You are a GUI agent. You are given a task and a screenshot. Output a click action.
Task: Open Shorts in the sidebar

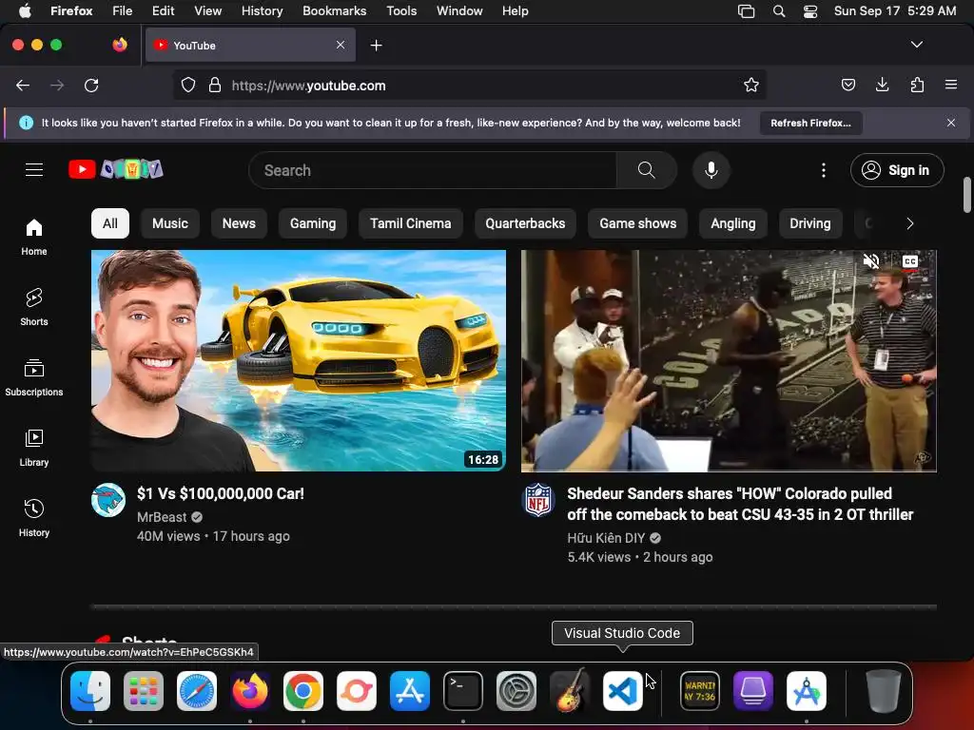click(x=34, y=307)
